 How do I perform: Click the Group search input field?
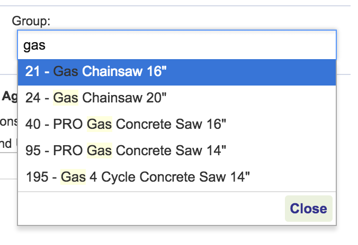pos(177,45)
